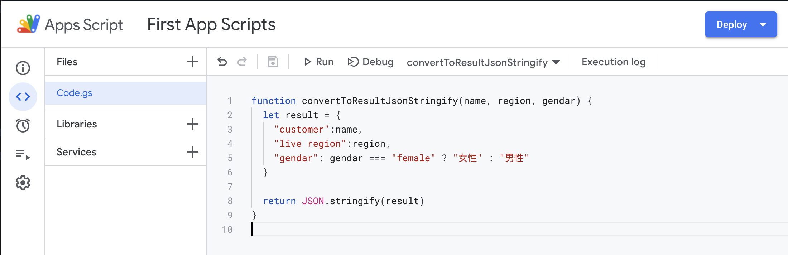This screenshot has height=255, width=788.
Task: Redo the last undone edit
Action: [x=242, y=62]
